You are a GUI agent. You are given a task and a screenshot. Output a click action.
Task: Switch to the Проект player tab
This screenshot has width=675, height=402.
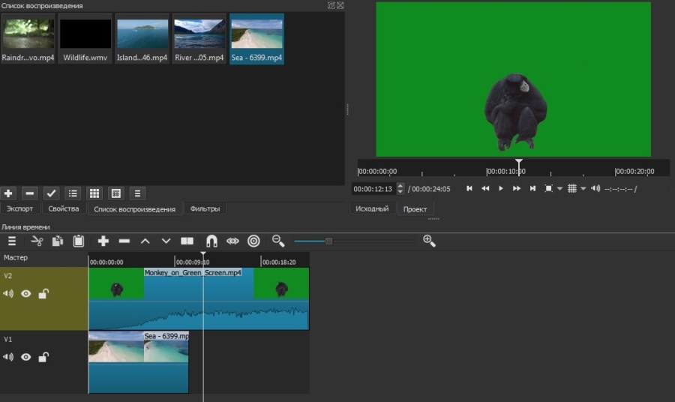pyautogui.click(x=415, y=209)
